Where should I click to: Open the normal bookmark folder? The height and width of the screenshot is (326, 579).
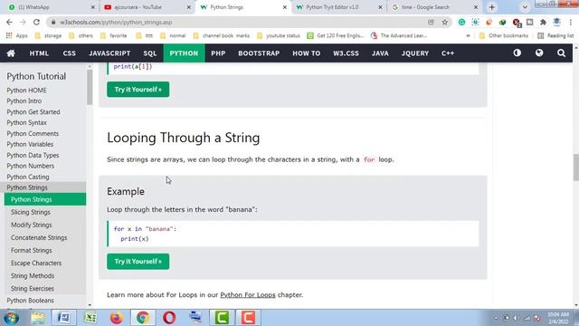(x=173, y=36)
